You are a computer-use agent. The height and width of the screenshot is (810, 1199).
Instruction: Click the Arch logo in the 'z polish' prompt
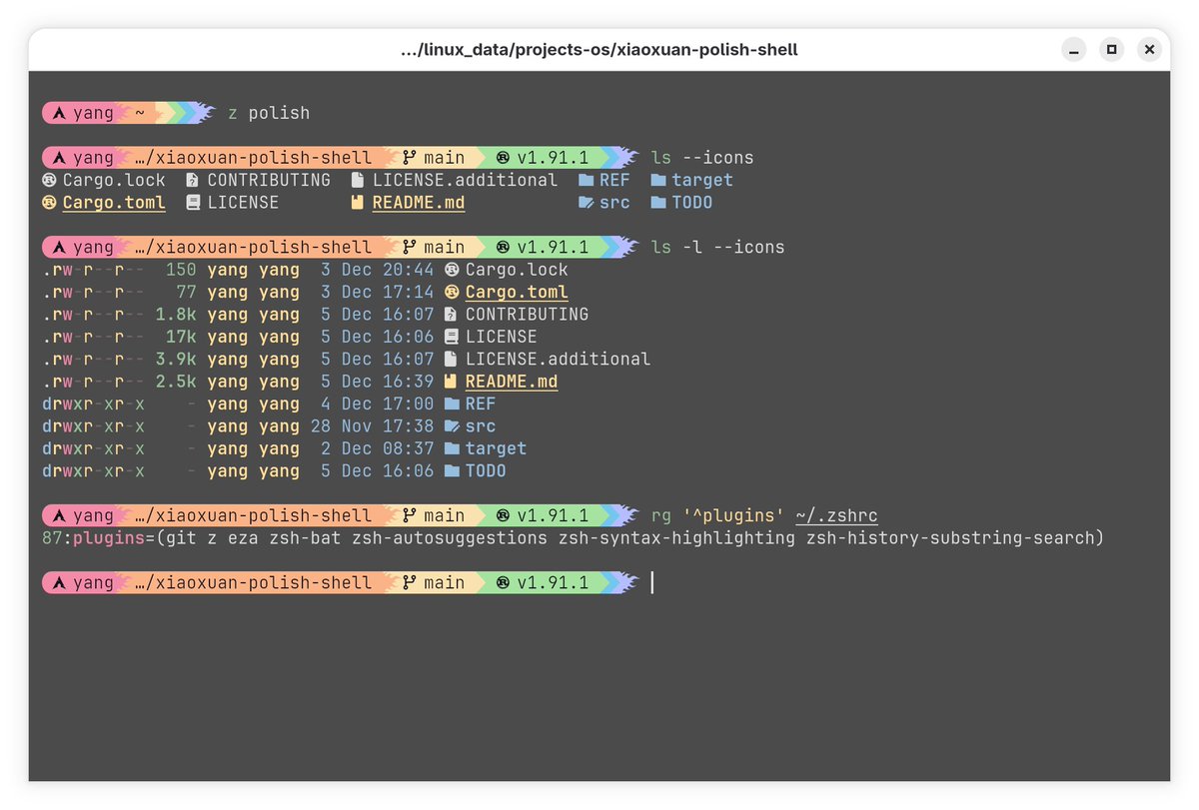60,113
